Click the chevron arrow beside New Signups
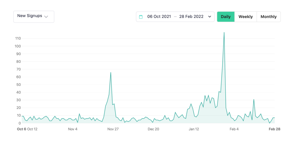 click(46, 17)
